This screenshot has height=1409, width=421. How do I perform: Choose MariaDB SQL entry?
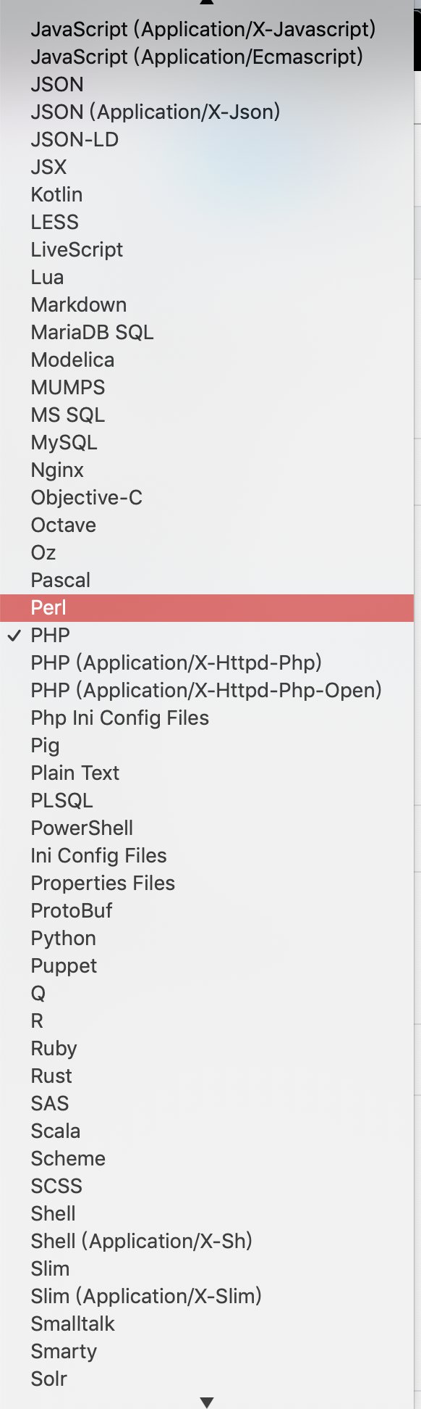click(207, 333)
